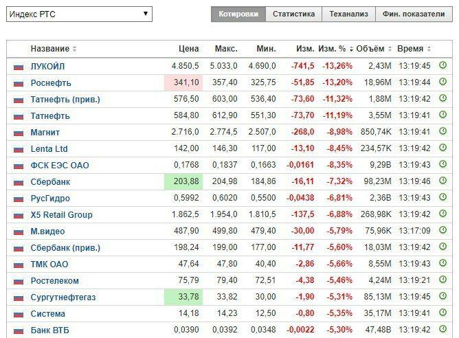Open the X5 Retail Group link
This screenshot has height=338, width=459.
61,215
